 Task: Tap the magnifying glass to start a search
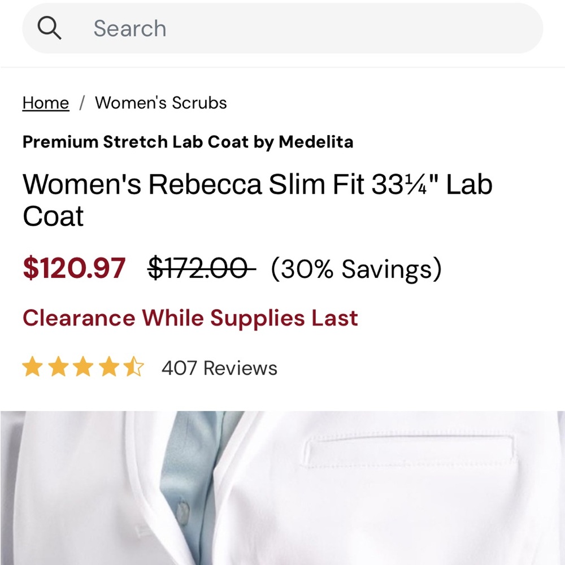[50, 28]
